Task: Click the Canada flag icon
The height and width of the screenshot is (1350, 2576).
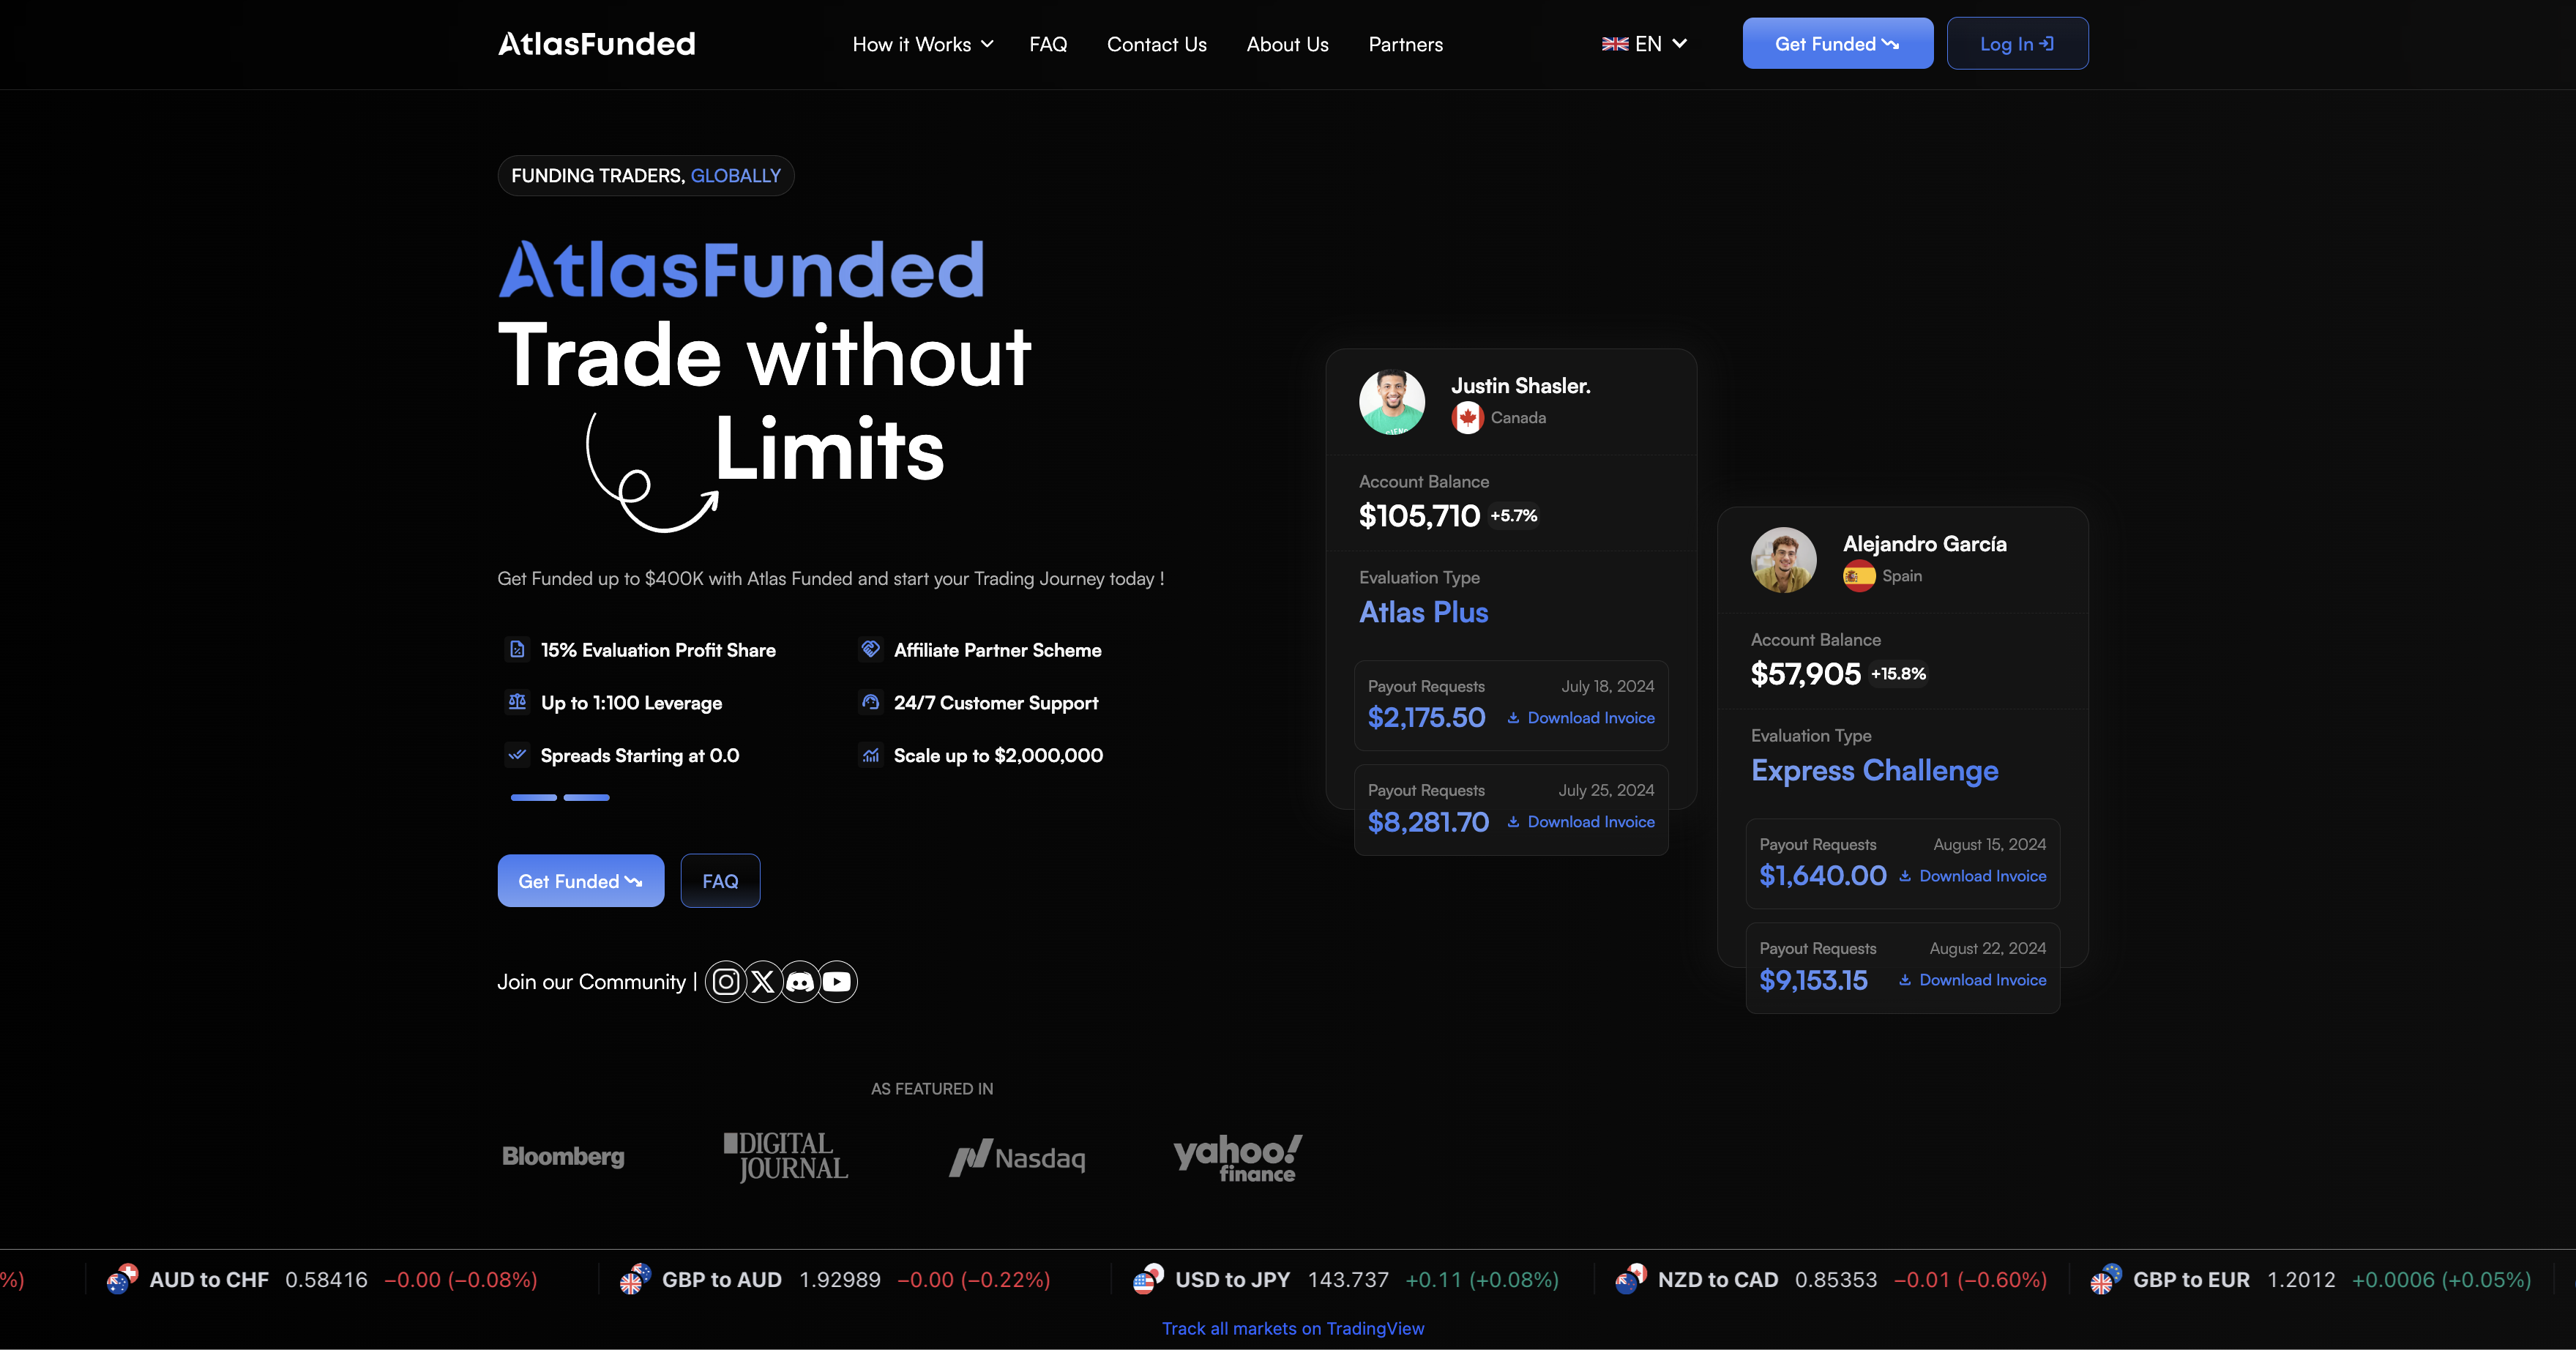Action: click(1467, 418)
